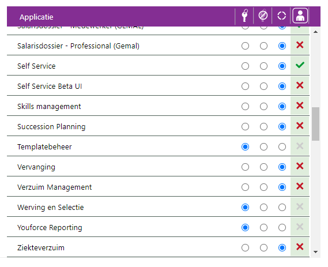Viewport: 328px width, 267px height.
Task: Click the green checkmark for Self Service
Action: (x=300, y=65)
